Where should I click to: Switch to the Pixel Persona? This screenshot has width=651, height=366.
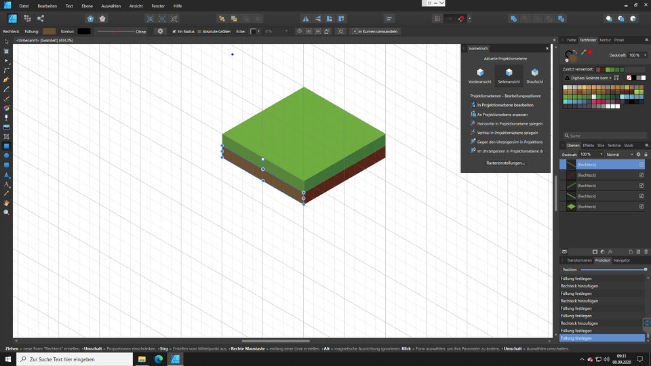[27, 18]
